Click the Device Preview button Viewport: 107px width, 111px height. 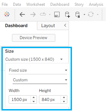point(34,38)
